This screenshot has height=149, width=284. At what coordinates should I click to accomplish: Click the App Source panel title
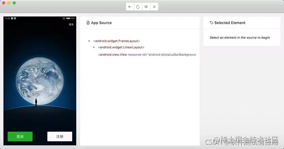click(x=101, y=23)
